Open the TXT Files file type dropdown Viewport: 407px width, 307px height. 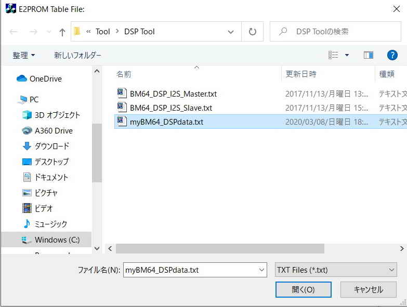pyautogui.click(x=336, y=270)
